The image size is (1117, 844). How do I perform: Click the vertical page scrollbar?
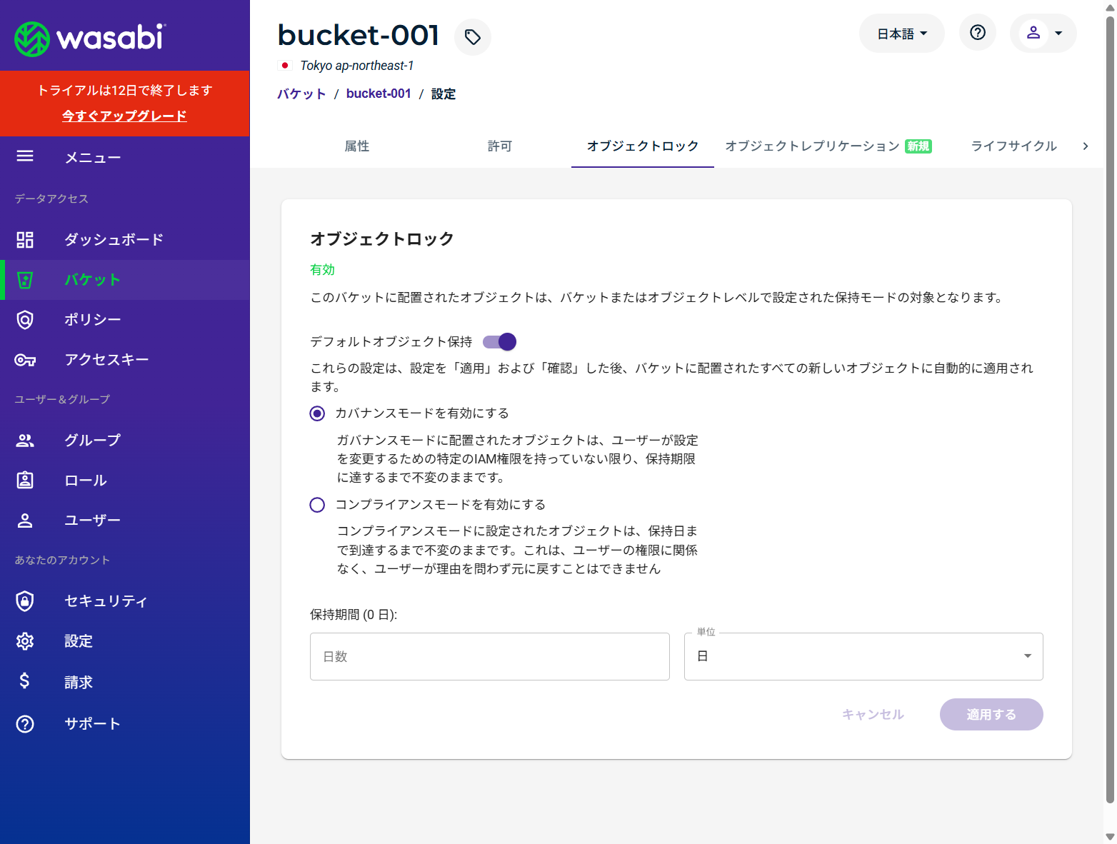pyautogui.click(x=1110, y=411)
